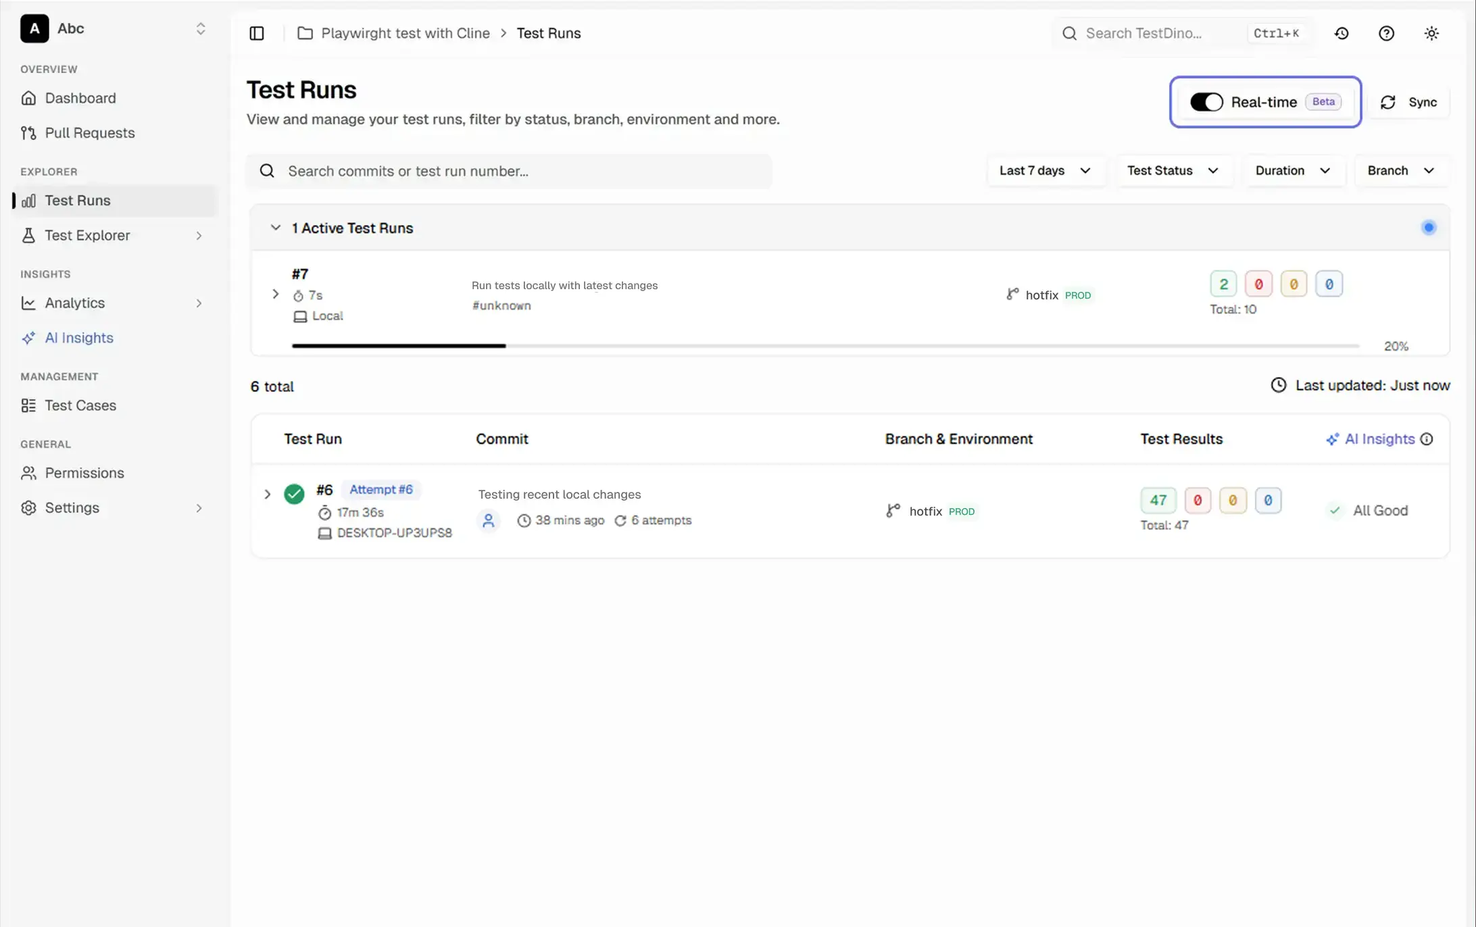Click the retry icon next to 6 attempts
The height and width of the screenshot is (927, 1476).
tap(620, 521)
